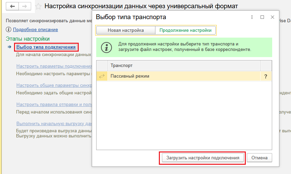Open Выполнить начальную выгрузку данных link
Viewport: 291px width, 174px height.
pyautogui.click(x=54, y=123)
